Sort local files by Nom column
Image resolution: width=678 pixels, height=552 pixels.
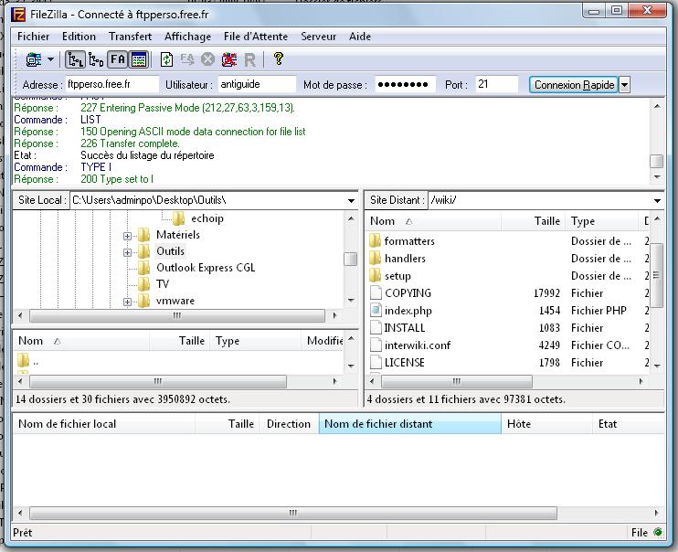(81, 341)
